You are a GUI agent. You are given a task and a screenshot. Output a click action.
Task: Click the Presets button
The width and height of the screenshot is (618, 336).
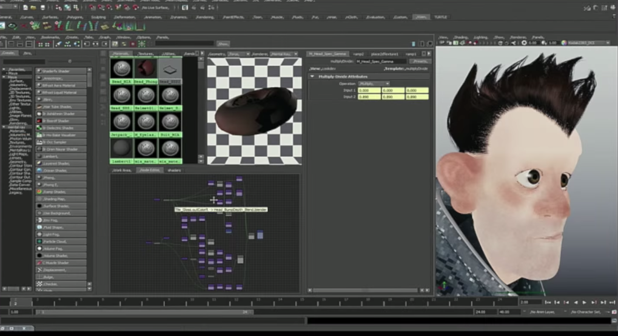(419, 61)
